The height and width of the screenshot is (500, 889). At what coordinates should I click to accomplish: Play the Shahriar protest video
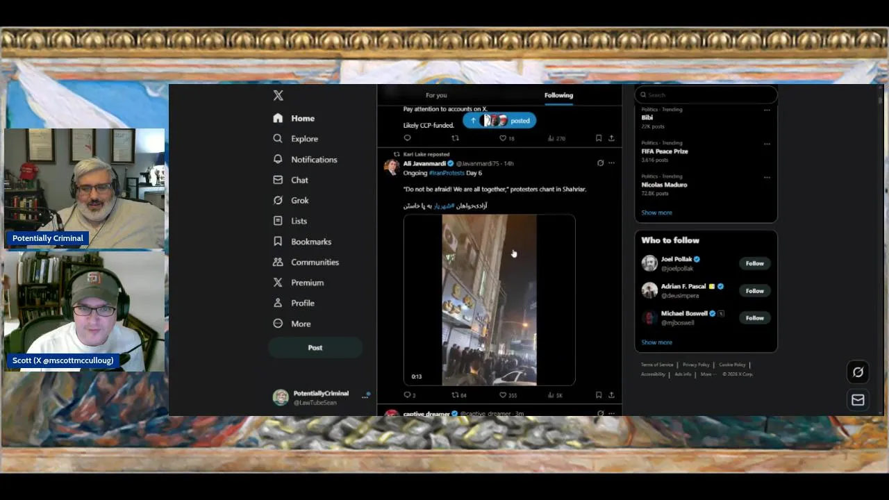click(x=489, y=300)
